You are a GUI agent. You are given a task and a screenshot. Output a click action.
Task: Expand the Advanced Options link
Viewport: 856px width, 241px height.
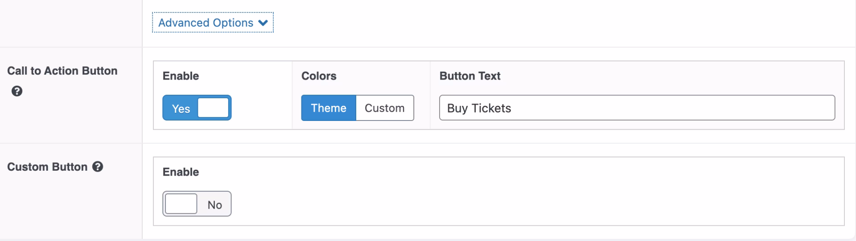[x=206, y=23]
